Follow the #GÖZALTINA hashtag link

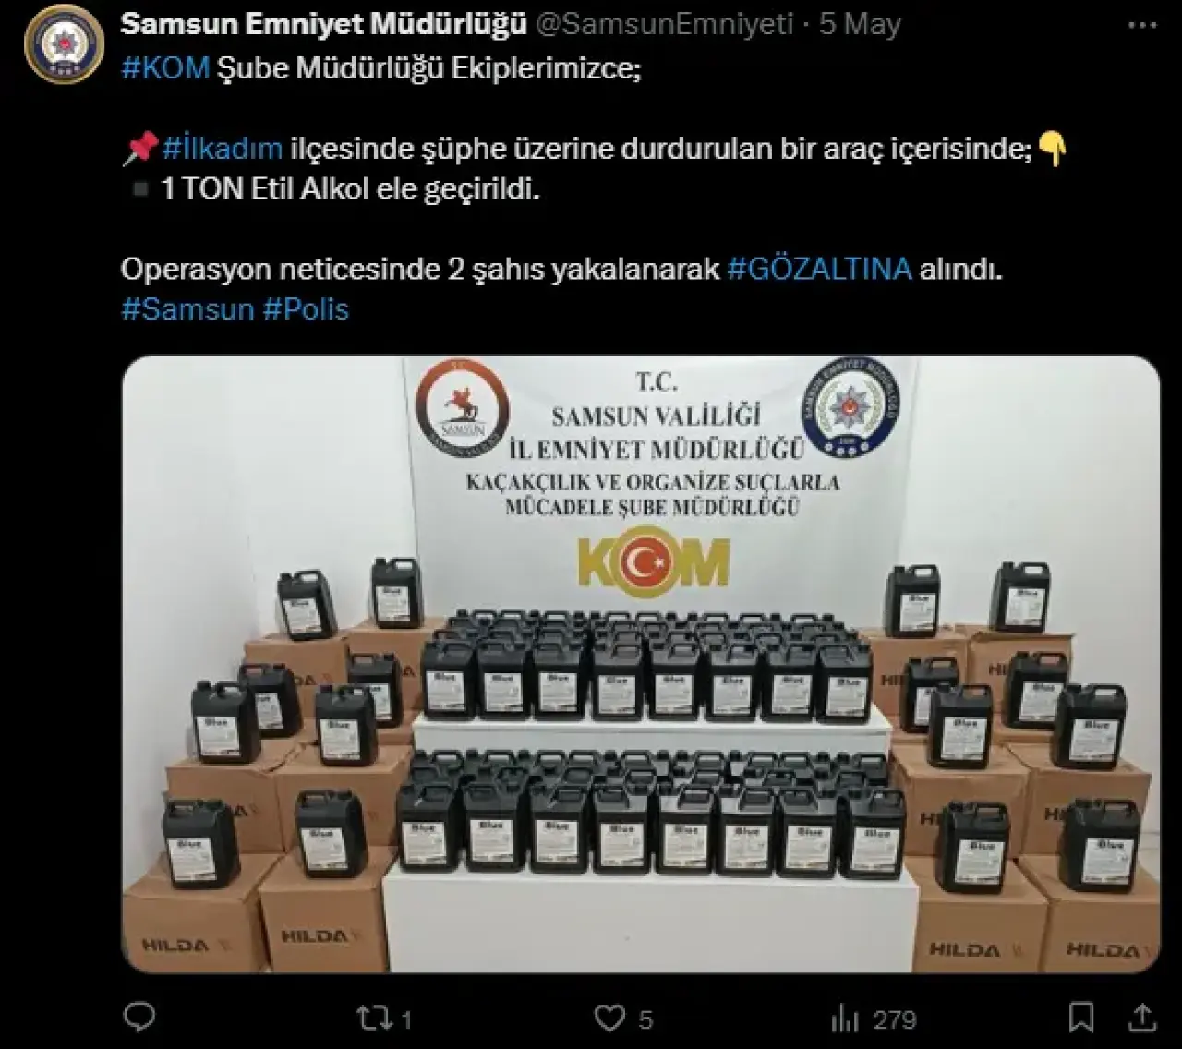(819, 269)
